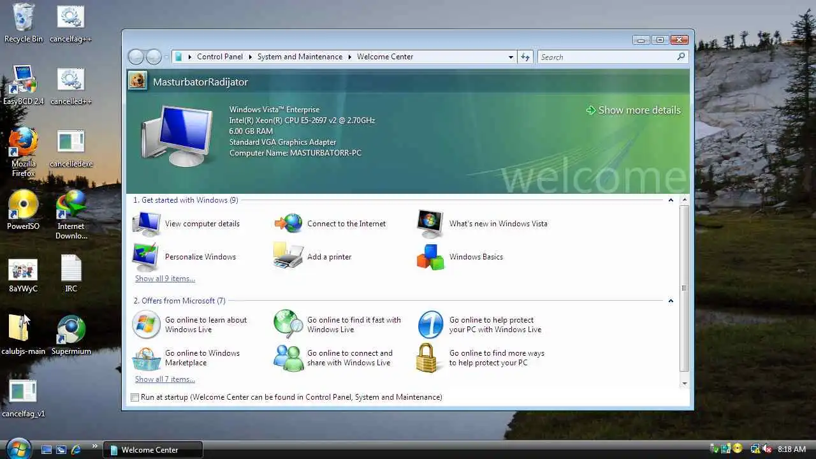
Task: Select the Personalize Windows icon
Action: click(147, 257)
